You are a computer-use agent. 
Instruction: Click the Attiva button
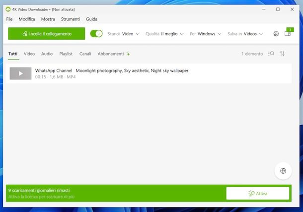tap(258, 193)
